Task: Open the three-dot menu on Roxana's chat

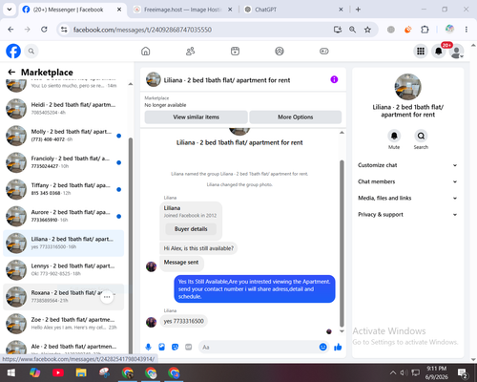Action: tap(107, 297)
